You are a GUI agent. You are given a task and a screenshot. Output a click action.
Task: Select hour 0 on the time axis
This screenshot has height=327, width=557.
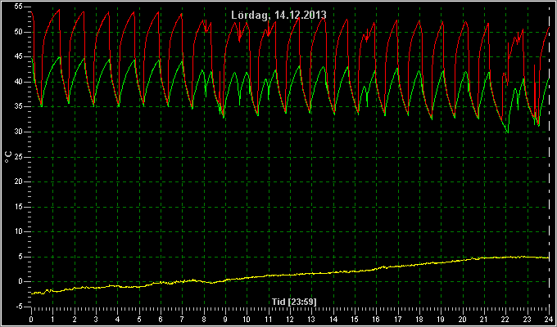click(31, 319)
